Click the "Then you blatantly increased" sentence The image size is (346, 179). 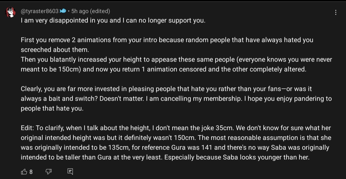click(x=75, y=60)
